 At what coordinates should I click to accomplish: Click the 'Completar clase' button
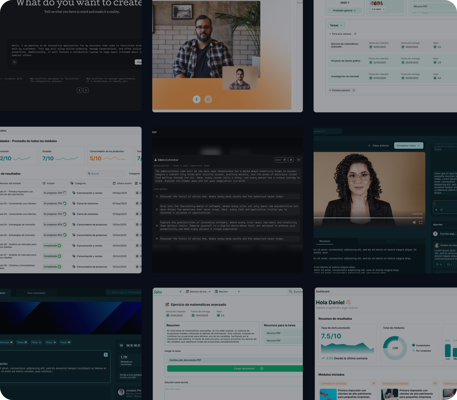pyautogui.click(x=408, y=145)
